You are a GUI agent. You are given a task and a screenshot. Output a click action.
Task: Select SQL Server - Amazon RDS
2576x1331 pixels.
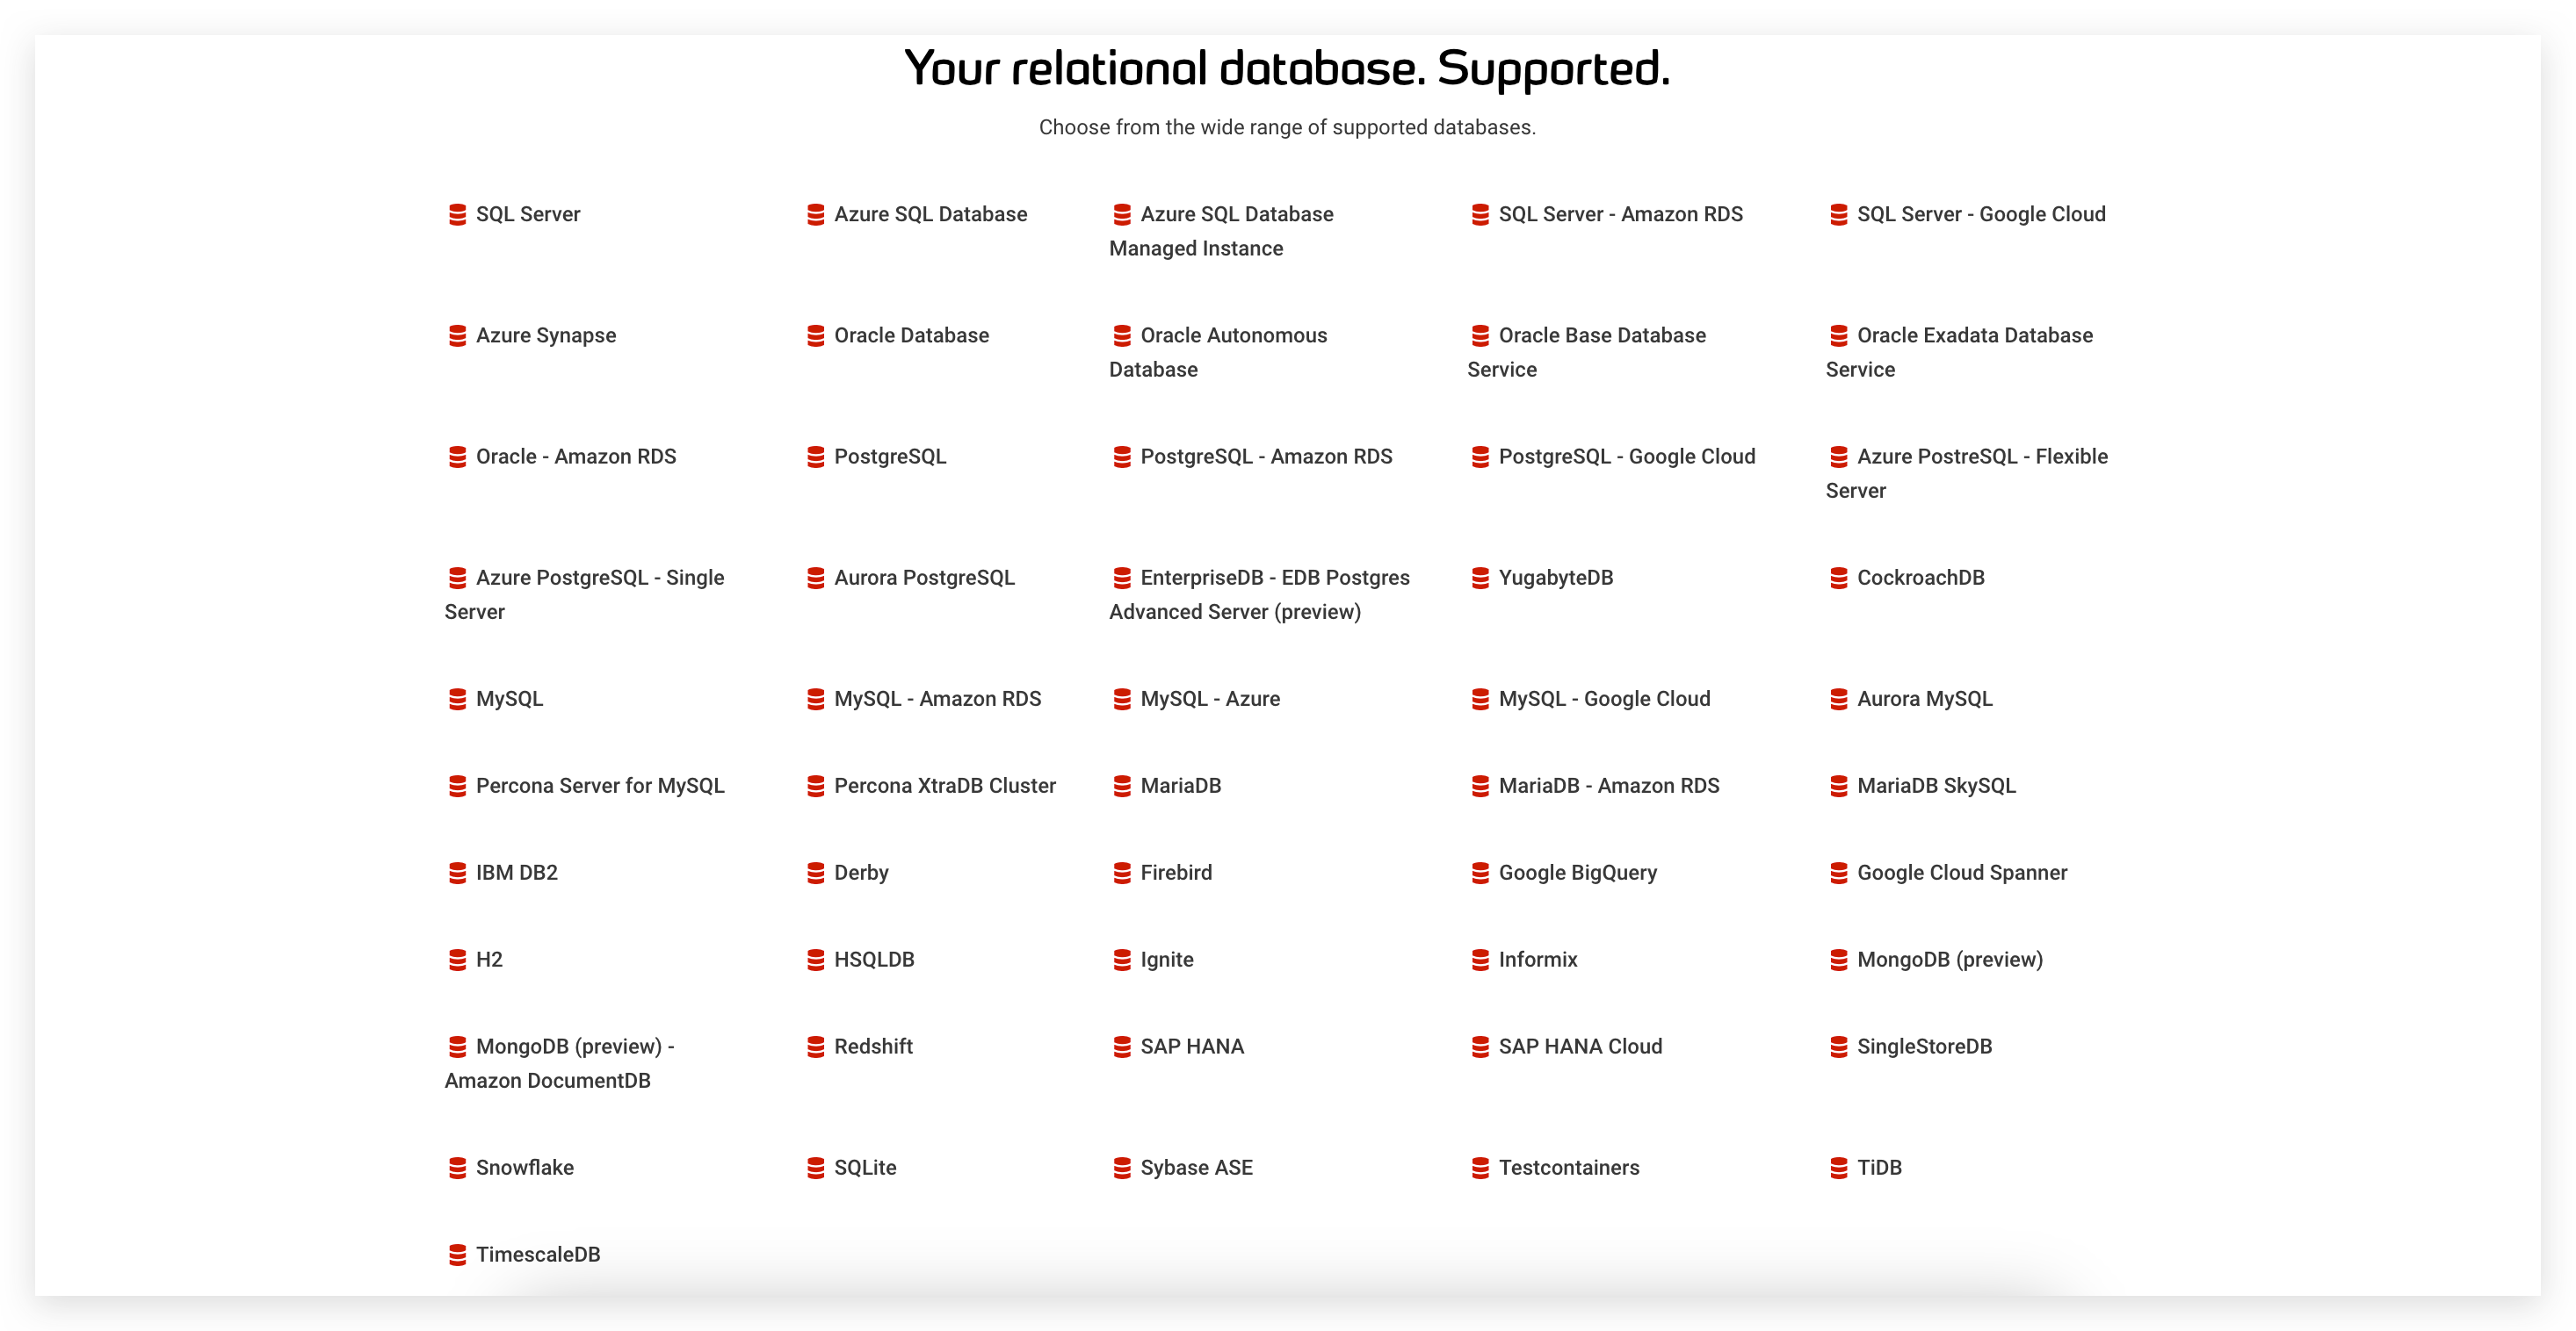tap(1620, 215)
